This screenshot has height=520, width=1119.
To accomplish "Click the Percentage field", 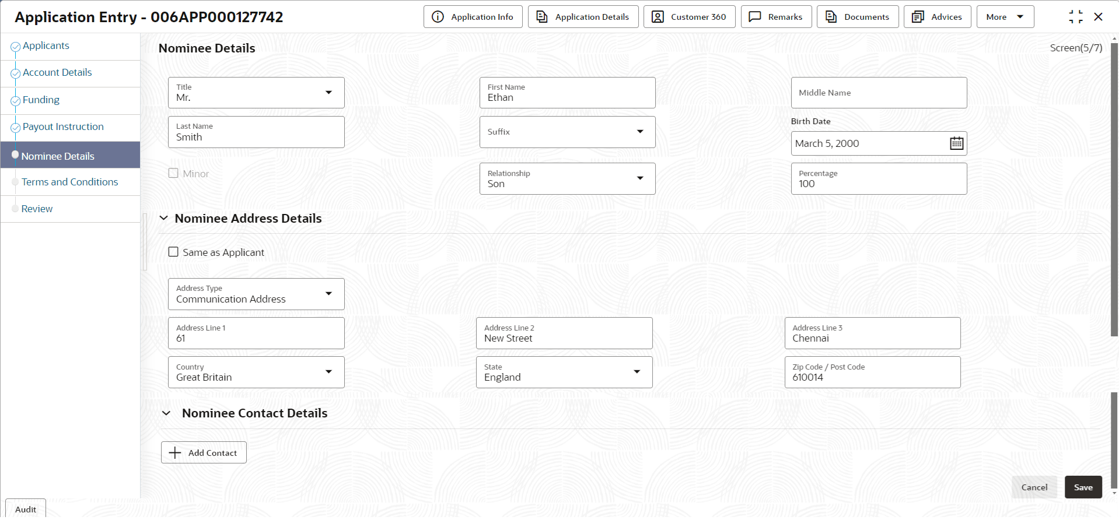I will 879,178.
